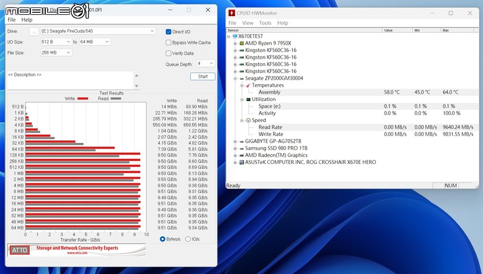Open the Tools menu in HWMonitor
This screenshot has width=483, height=274.
click(265, 23)
